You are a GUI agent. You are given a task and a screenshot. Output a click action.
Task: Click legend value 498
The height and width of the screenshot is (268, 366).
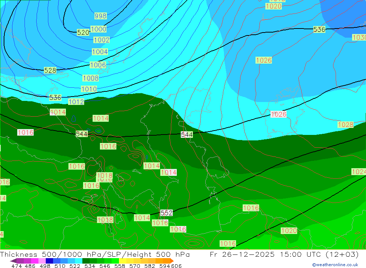tap(45, 266)
